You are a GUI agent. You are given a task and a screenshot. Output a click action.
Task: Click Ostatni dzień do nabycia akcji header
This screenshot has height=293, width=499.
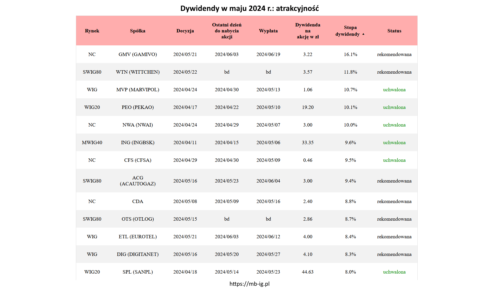(x=227, y=31)
